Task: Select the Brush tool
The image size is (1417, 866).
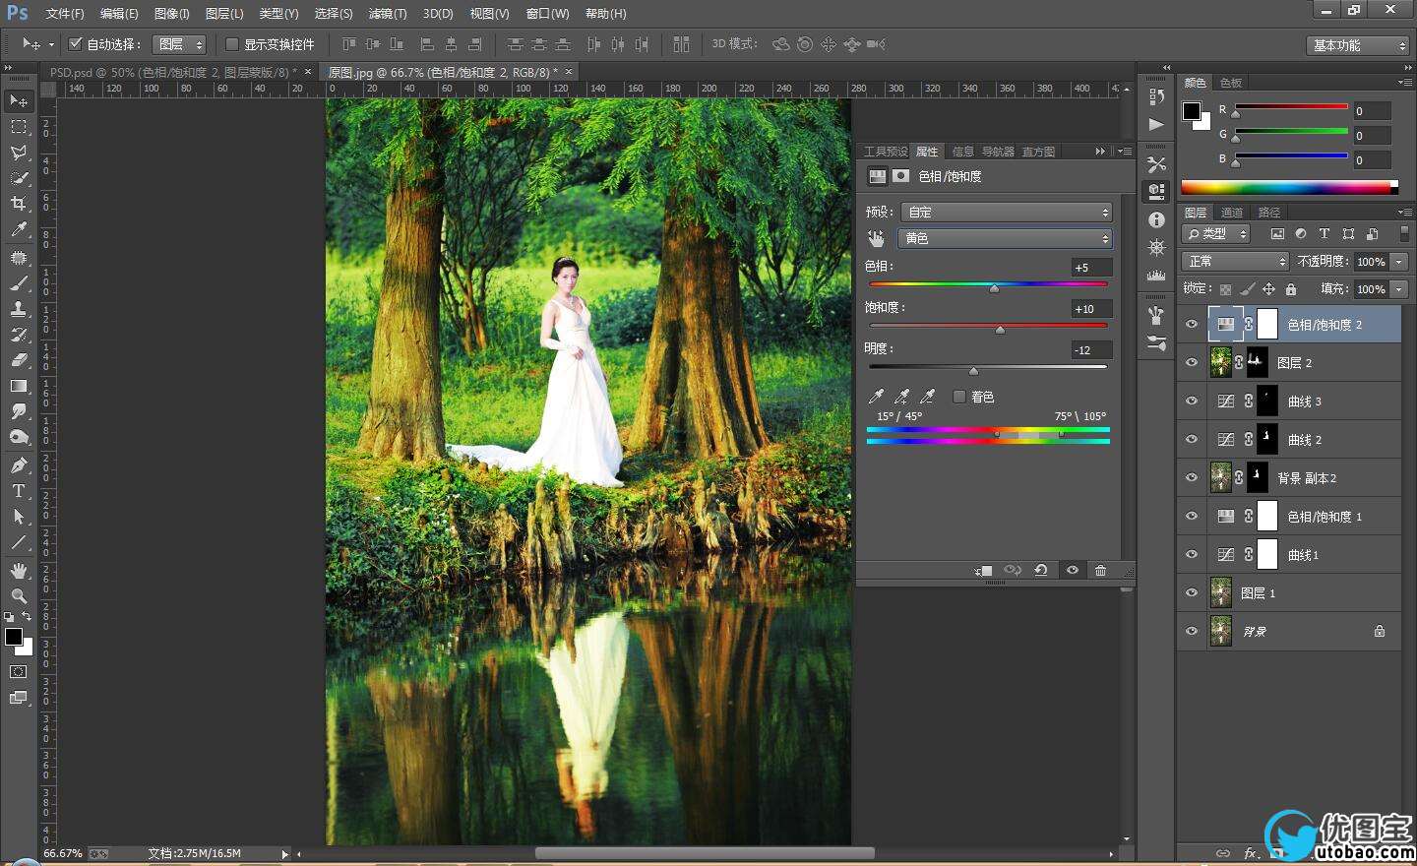Action: tap(19, 283)
